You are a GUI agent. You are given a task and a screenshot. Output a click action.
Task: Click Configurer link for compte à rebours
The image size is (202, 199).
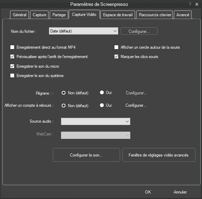(x=136, y=105)
